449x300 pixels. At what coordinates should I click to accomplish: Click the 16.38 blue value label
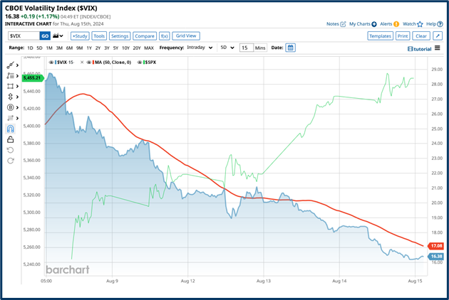(x=435, y=257)
